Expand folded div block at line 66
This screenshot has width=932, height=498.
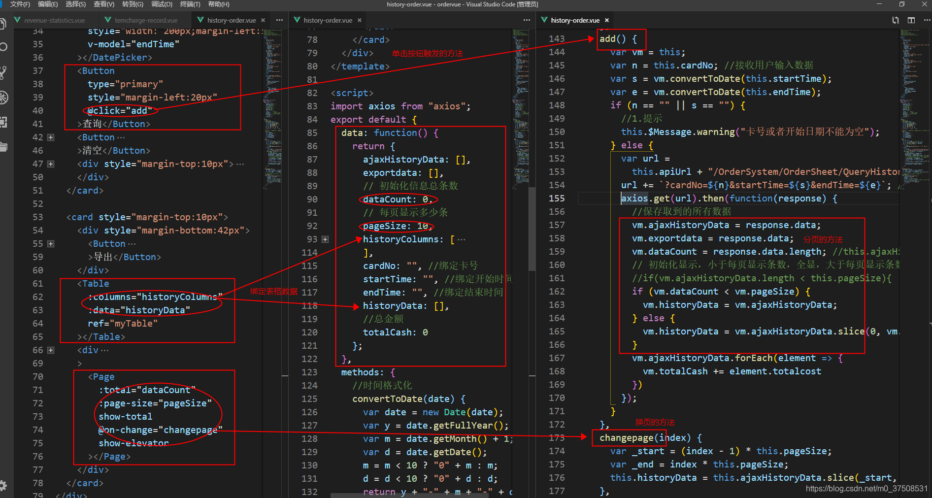(51, 350)
